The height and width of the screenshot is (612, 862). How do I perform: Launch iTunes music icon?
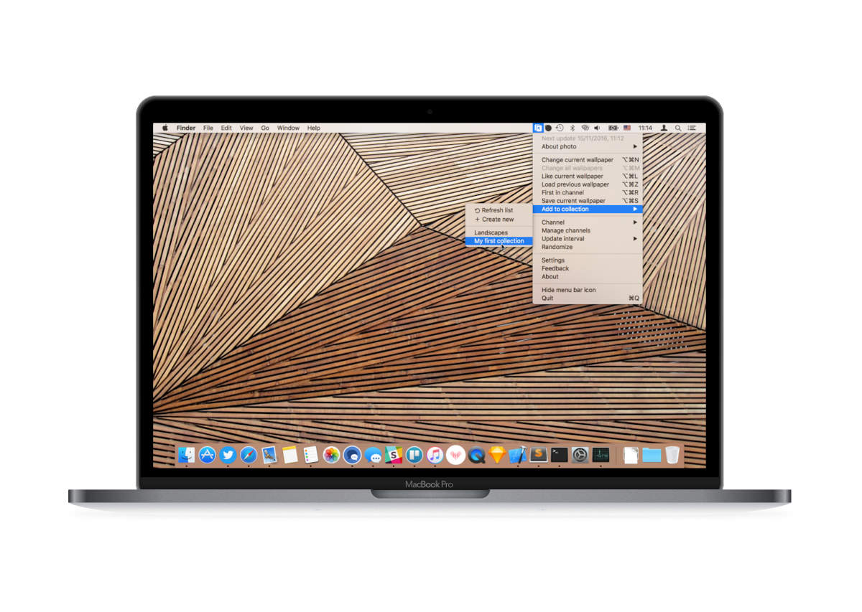pyautogui.click(x=435, y=455)
